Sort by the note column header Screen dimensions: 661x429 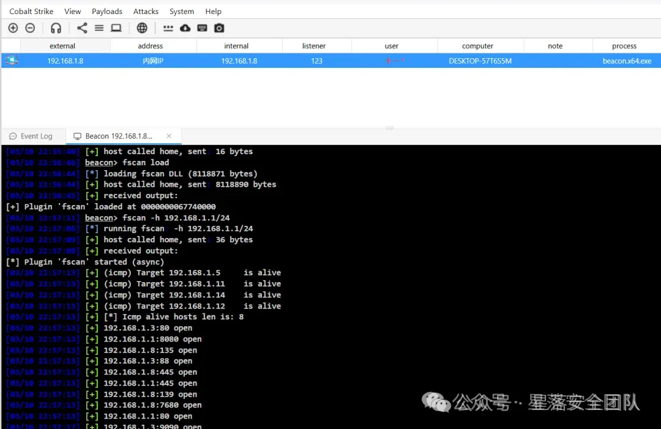click(x=555, y=46)
